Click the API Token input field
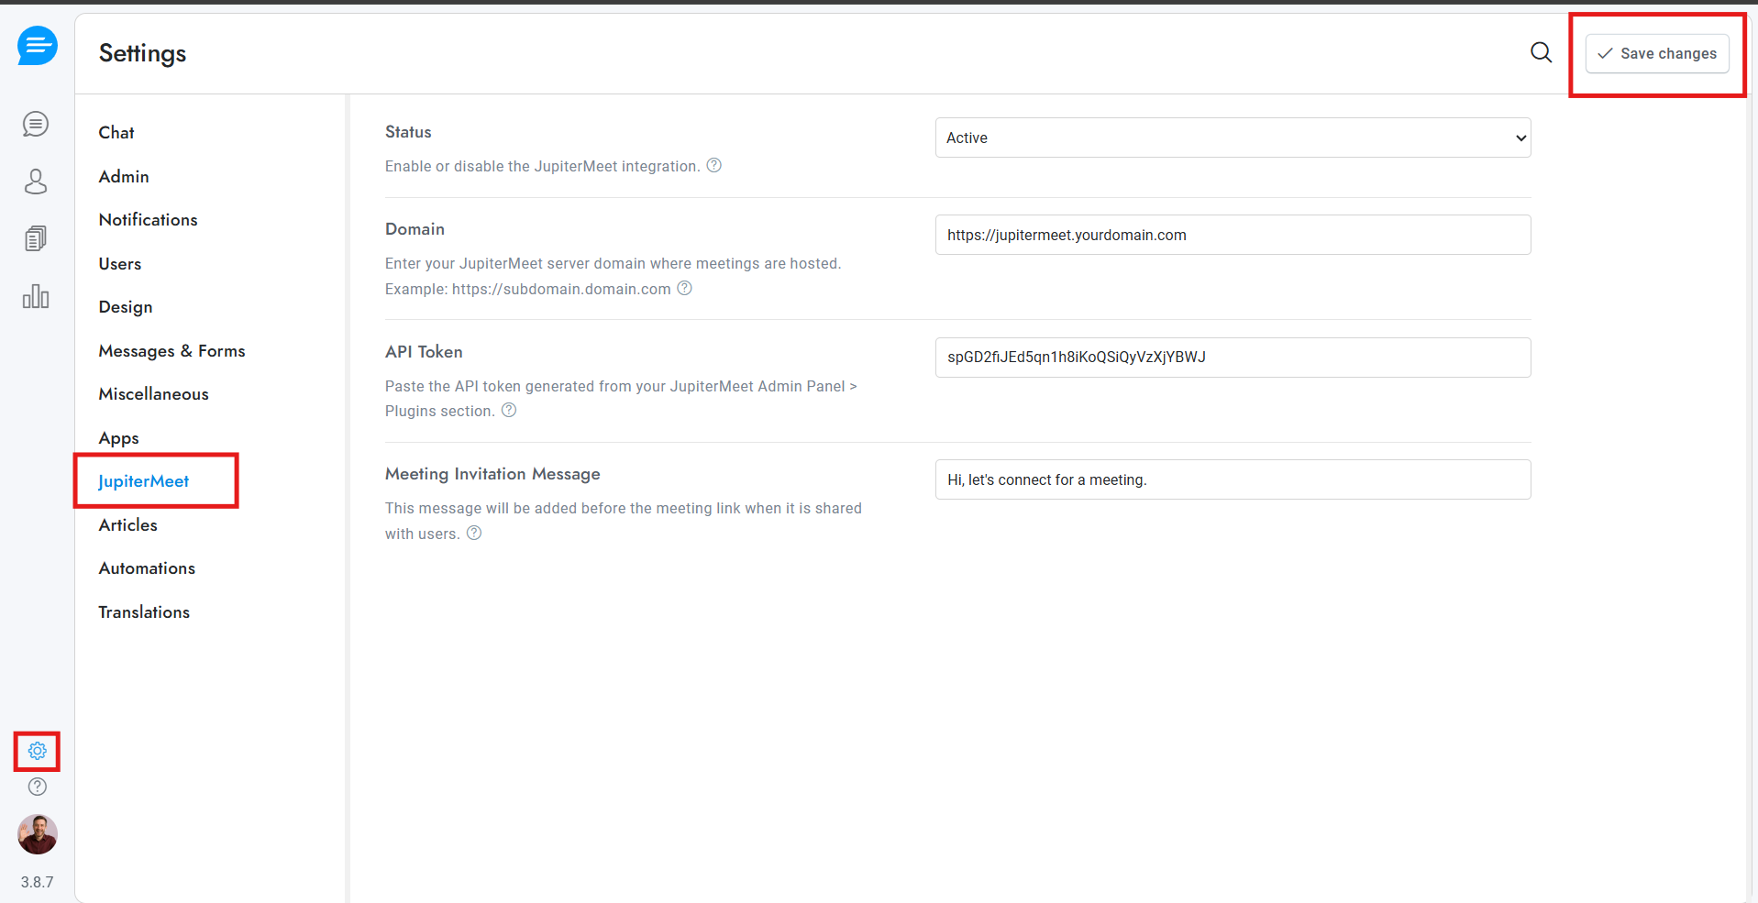1758x903 pixels. coord(1233,358)
